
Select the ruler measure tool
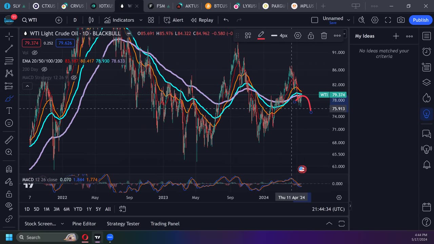point(9,140)
